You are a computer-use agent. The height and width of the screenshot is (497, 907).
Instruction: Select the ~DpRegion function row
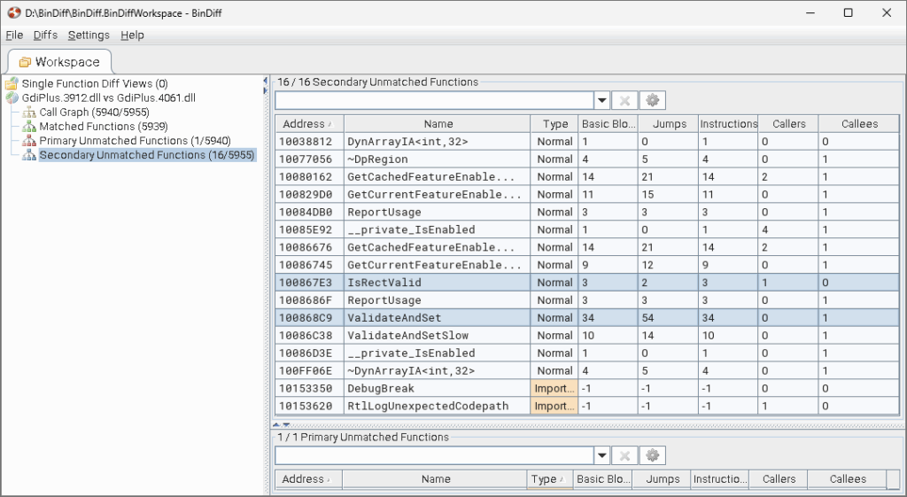[x=587, y=159]
